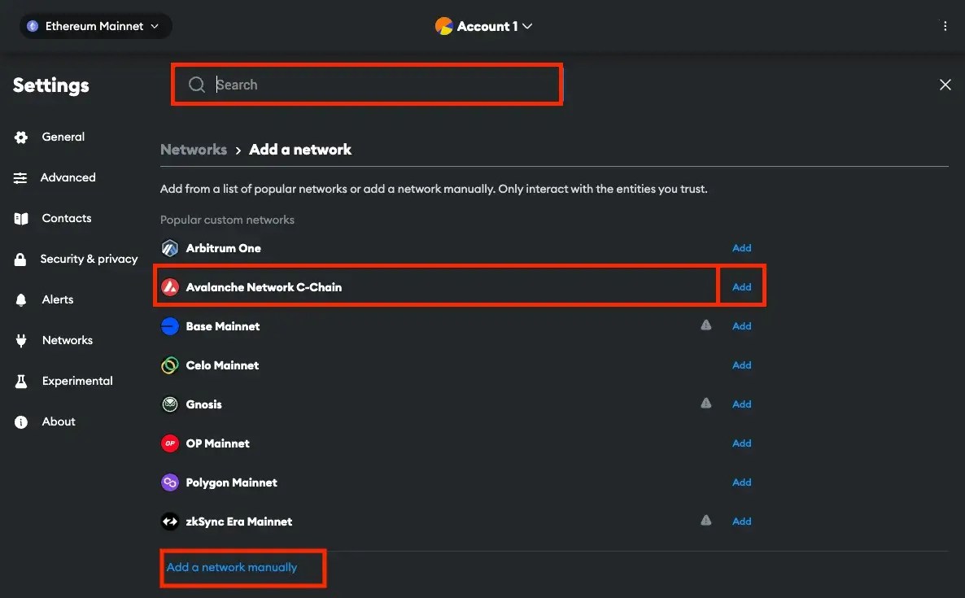Viewport: 965px width, 598px height.
Task: Click the Avalanche Network C-Chain logo
Action: click(x=169, y=286)
